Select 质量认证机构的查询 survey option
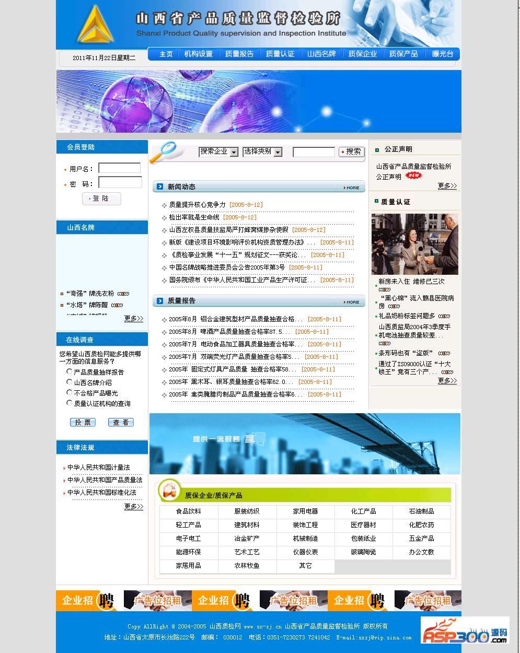Screen dimensions: 520x653 [69, 403]
